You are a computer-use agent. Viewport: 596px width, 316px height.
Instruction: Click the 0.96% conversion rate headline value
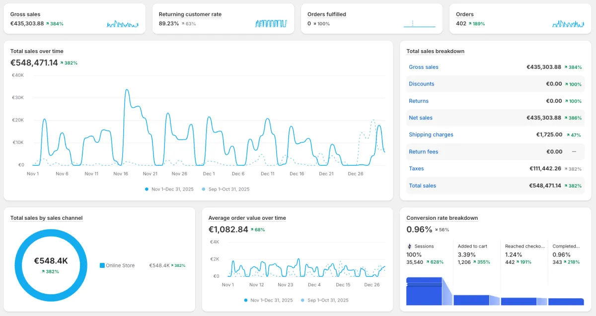point(419,229)
